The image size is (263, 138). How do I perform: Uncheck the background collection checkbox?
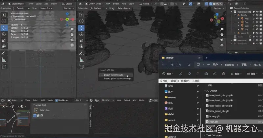251,12
